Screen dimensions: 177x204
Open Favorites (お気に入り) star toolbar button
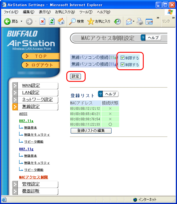(99, 21)
